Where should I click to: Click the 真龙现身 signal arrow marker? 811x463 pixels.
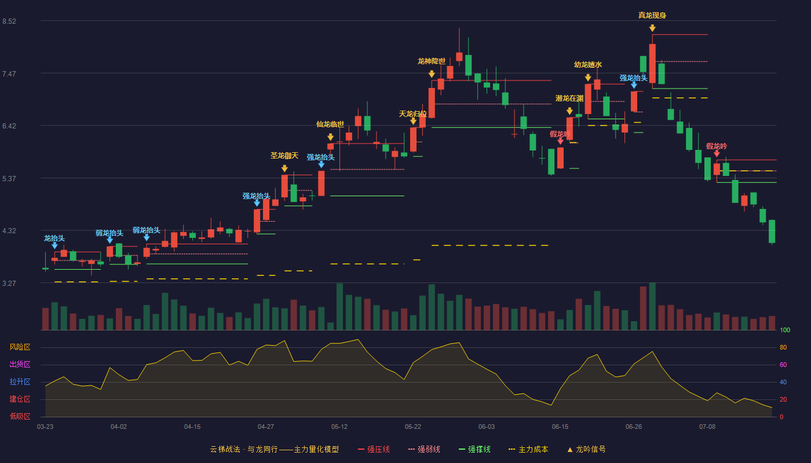point(652,28)
